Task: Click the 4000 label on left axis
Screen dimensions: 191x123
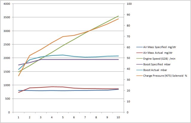Action: coord(5,4)
